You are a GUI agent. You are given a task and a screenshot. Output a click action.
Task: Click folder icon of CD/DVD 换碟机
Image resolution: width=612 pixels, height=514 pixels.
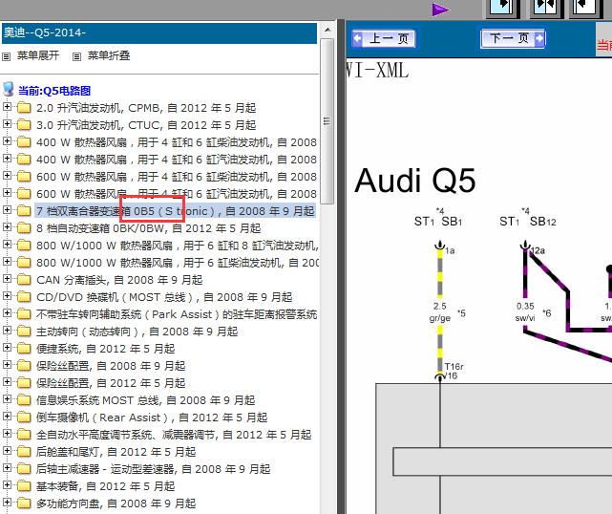[x=24, y=296]
